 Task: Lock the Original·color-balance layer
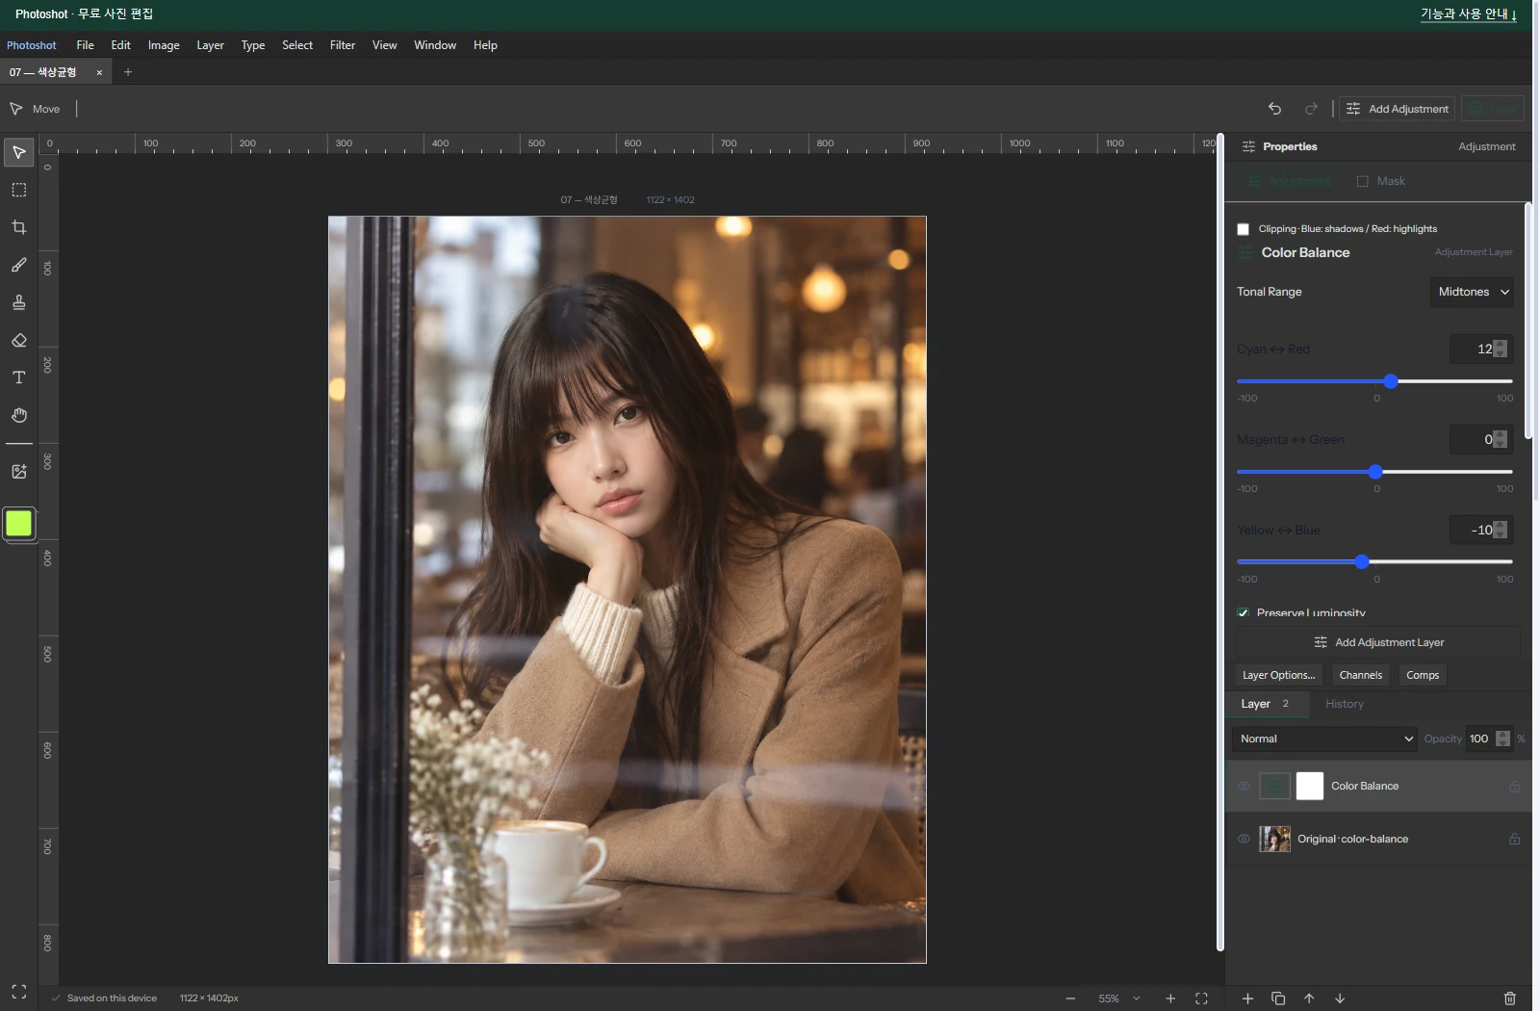coord(1515,839)
